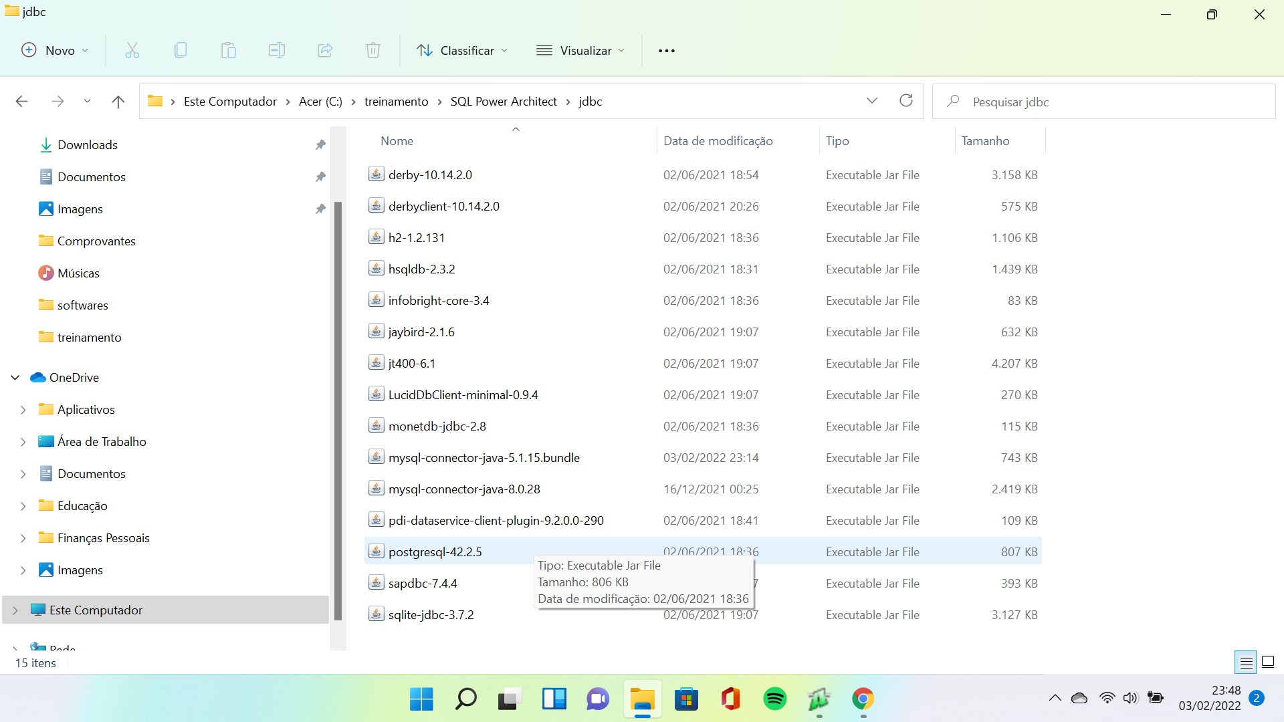Image resolution: width=1284 pixels, height=722 pixels.
Task: Click the Classificar dropdown button
Action: (x=463, y=50)
